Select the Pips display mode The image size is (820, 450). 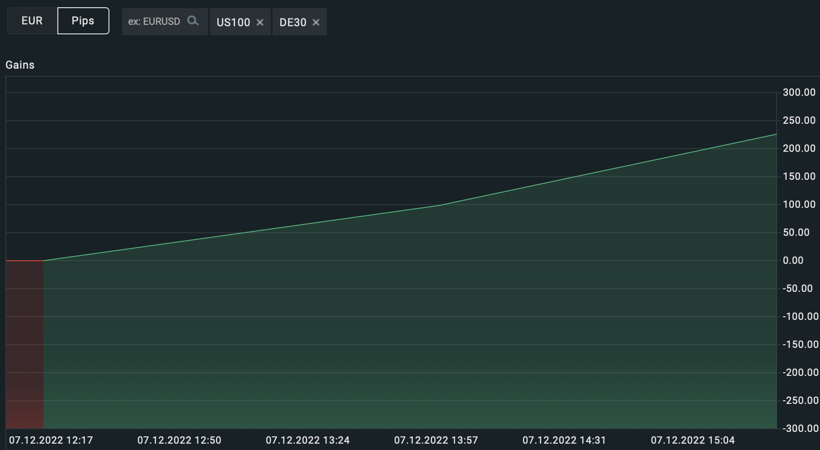click(83, 21)
